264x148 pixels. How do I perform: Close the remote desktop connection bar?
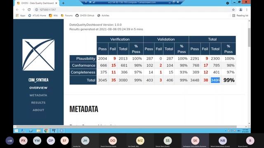tap(178, 2)
